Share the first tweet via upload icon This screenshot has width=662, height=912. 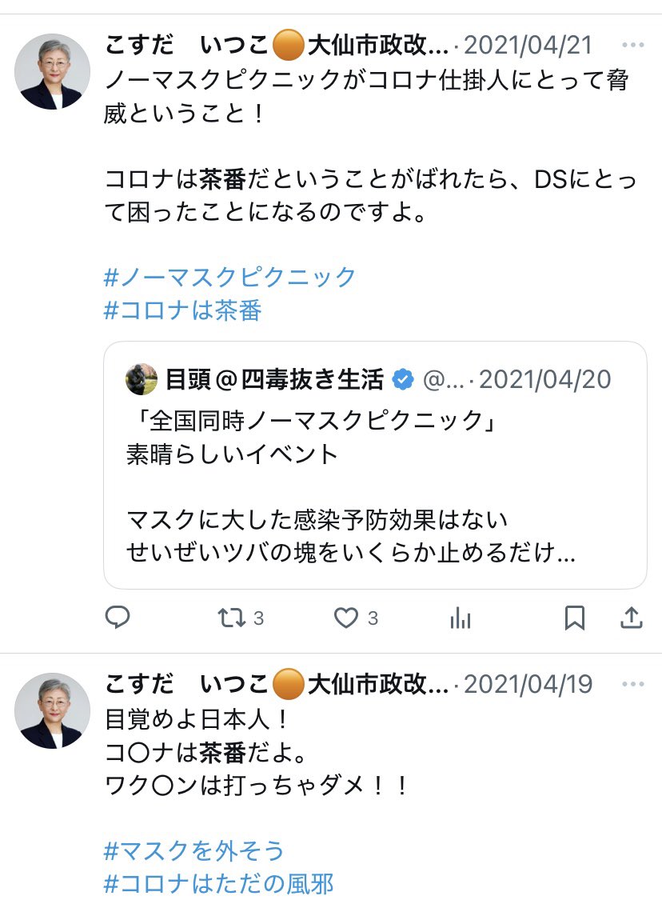tap(631, 618)
